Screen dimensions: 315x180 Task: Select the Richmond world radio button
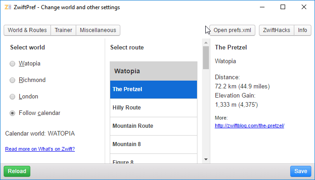pos(12,80)
